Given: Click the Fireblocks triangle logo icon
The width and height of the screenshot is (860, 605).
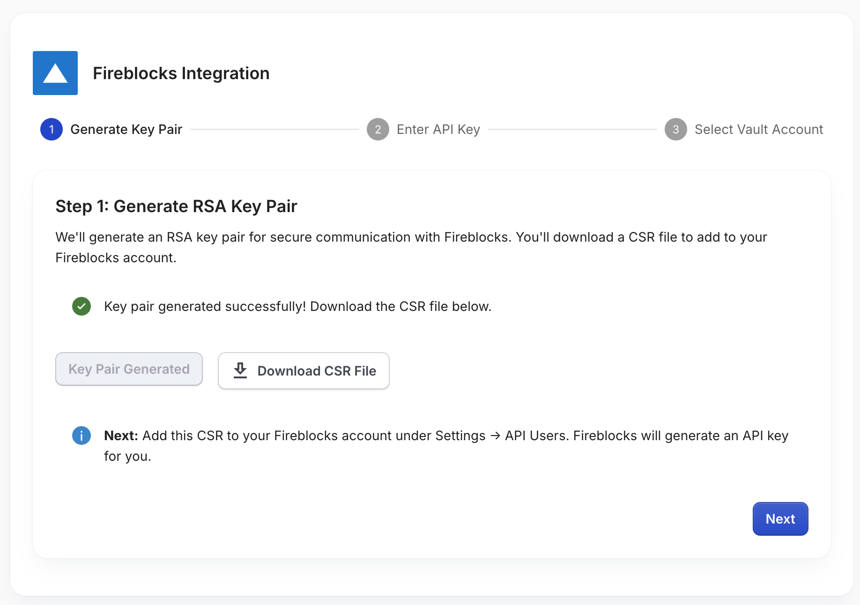Looking at the screenshot, I should [x=55, y=73].
